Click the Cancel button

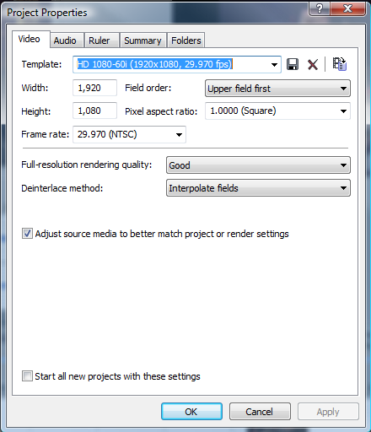click(260, 412)
